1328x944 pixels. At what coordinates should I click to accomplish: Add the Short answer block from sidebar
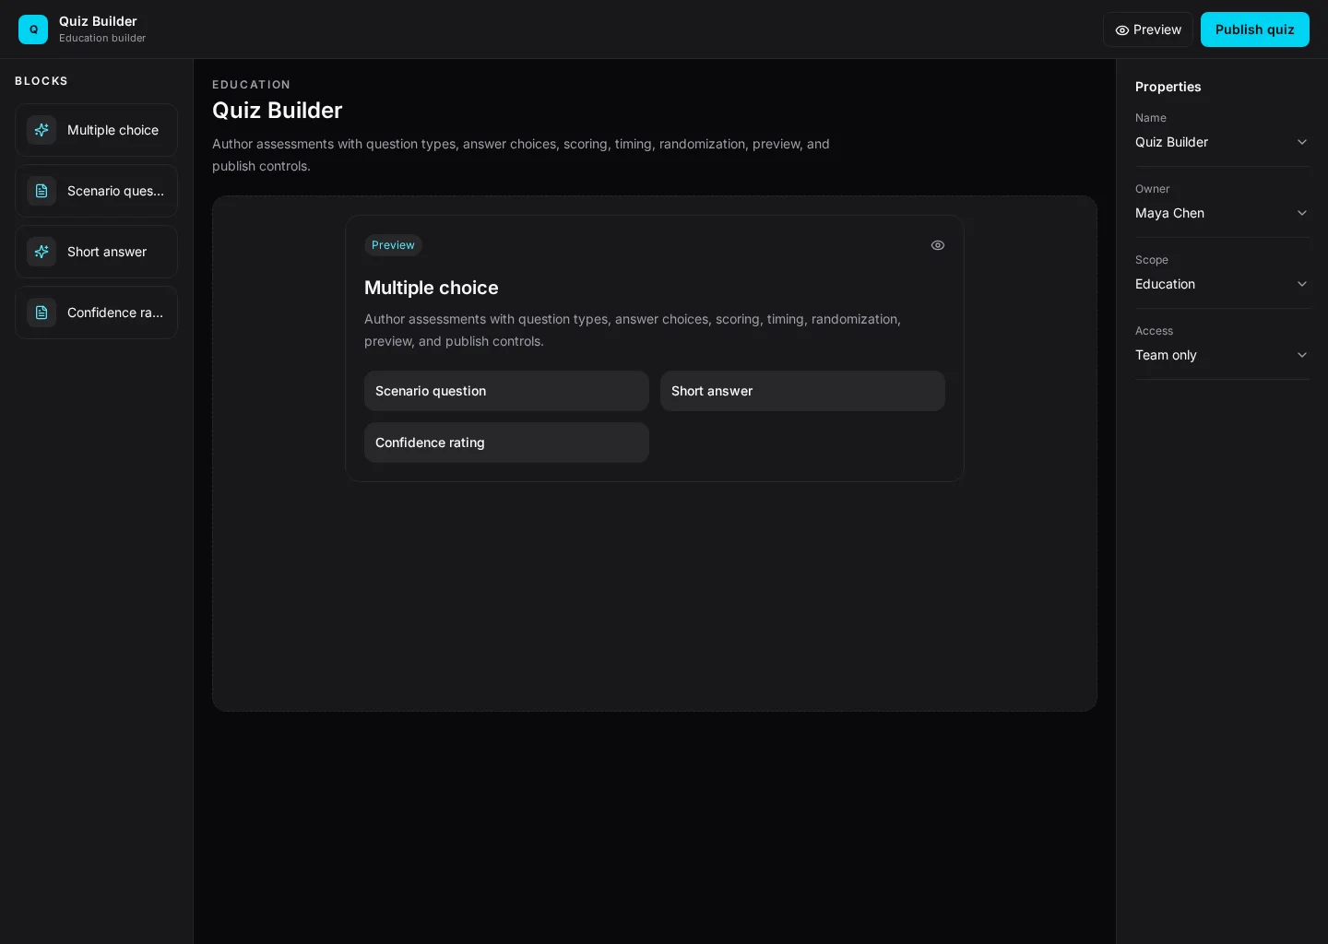pyautogui.click(x=96, y=252)
